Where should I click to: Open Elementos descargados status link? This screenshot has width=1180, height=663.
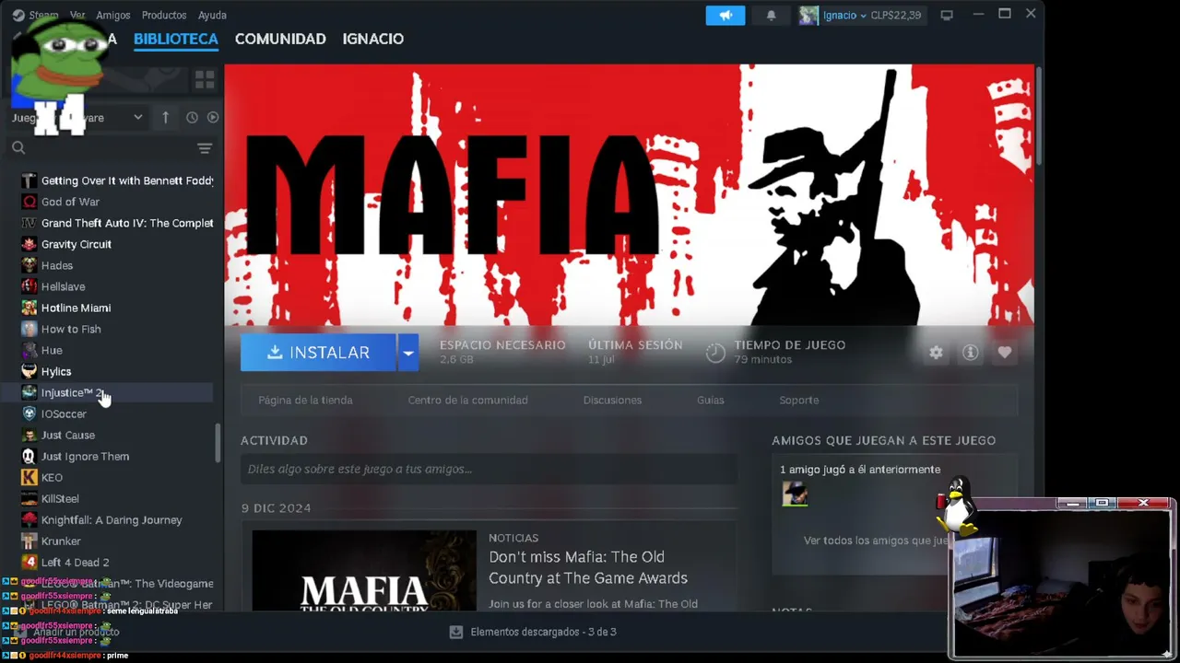coord(543,632)
